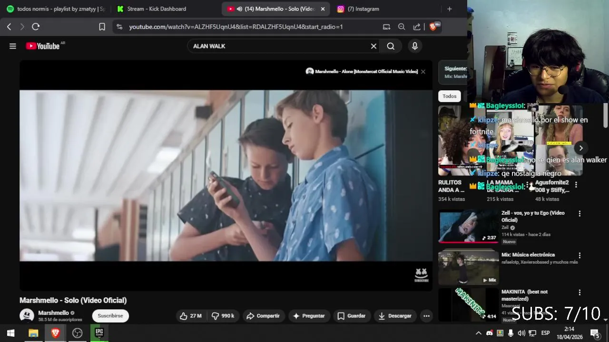Open Epic Games Launcher from taskbar
This screenshot has width=609, height=342.
tap(99, 333)
